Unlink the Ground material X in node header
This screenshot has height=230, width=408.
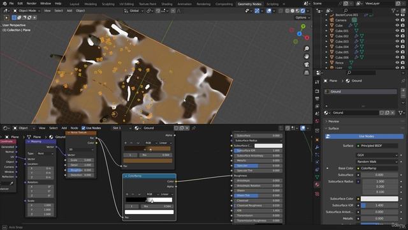tap(187, 128)
